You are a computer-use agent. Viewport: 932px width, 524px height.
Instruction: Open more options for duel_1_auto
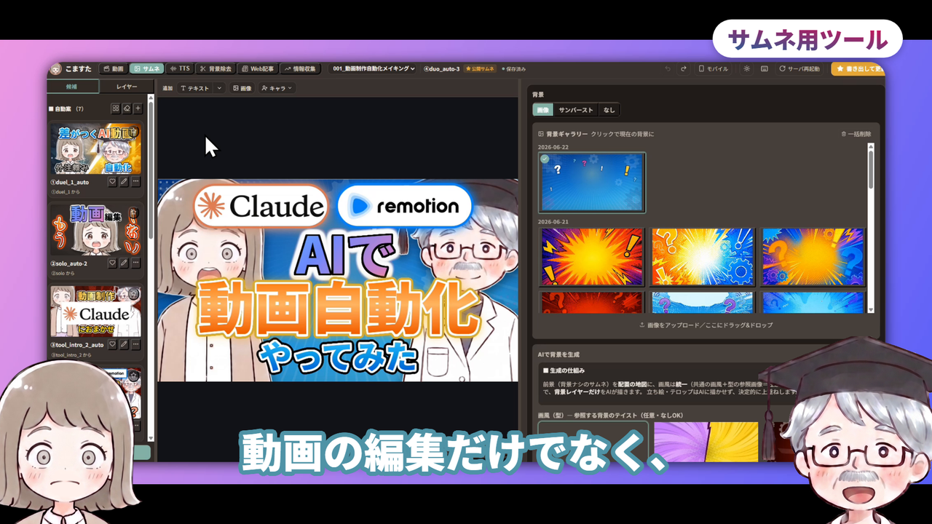tap(135, 182)
